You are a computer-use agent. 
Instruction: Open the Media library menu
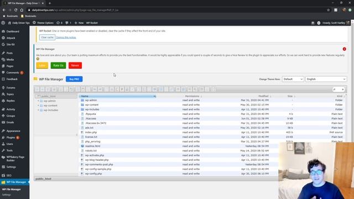[x=10, y=60]
